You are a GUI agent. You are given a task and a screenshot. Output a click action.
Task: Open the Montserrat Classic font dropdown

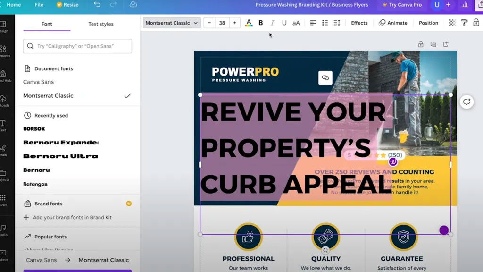(172, 23)
